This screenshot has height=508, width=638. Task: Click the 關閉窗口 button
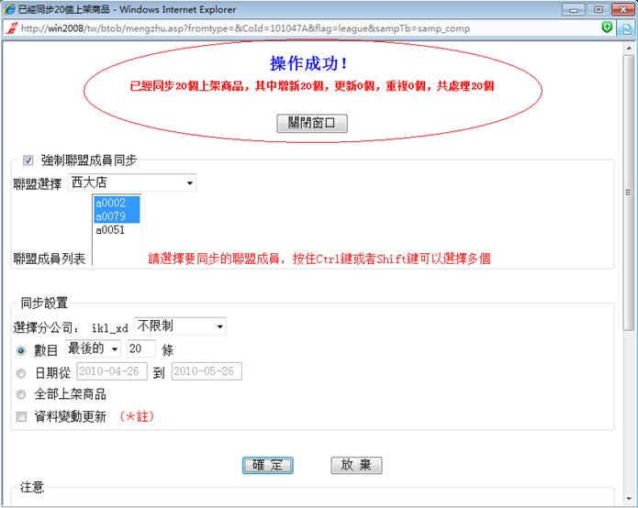[x=311, y=124]
